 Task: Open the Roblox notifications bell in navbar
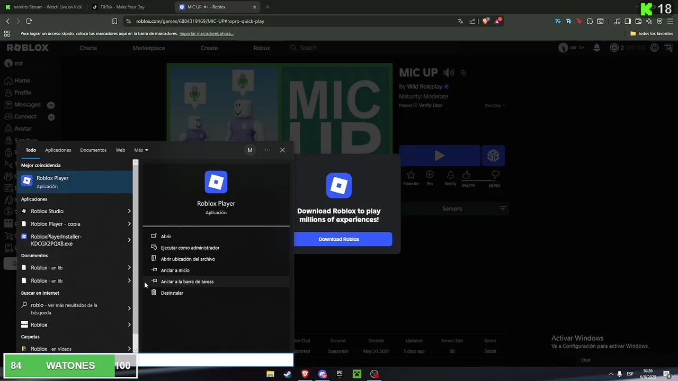[597, 48]
